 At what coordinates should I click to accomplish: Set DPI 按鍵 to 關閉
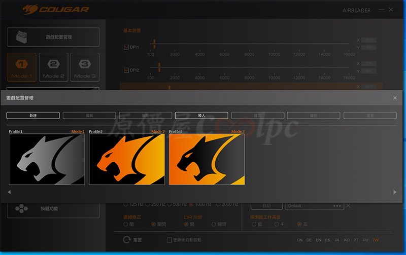click(214, 224)
